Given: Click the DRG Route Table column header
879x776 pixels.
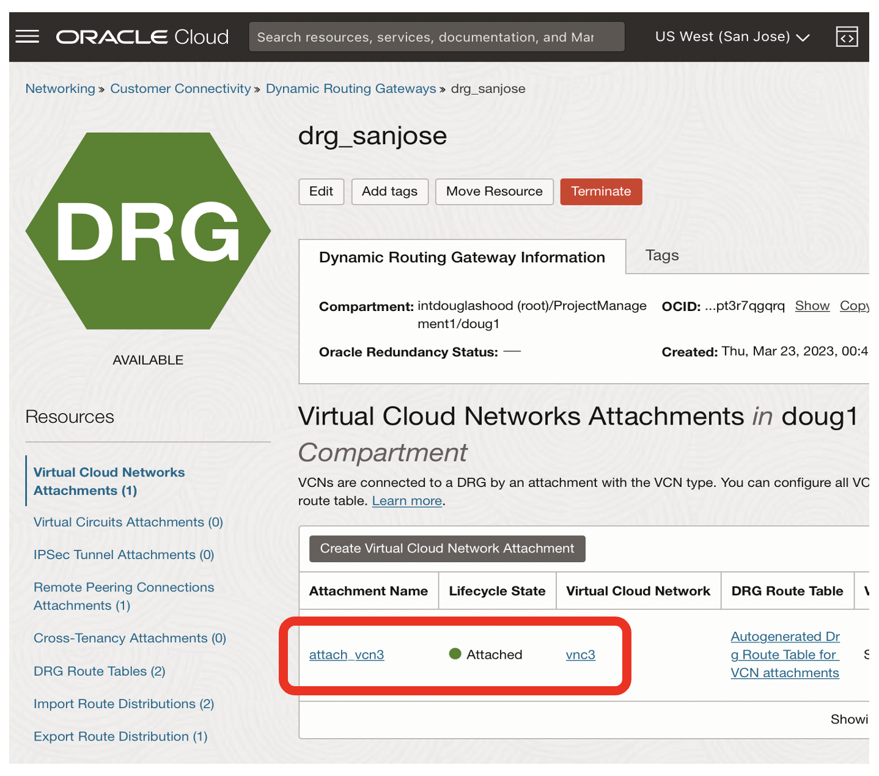Looking at the screenshot, I should point(787,591).
